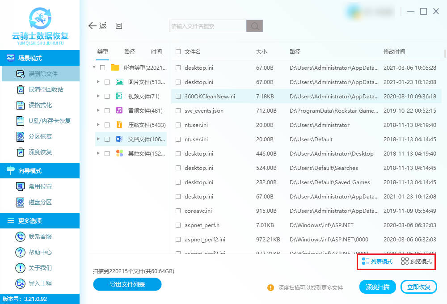Screen dimensions: 447x304
Task: Click the orange deep-scan hint warning icon
Action: point(270,287)
